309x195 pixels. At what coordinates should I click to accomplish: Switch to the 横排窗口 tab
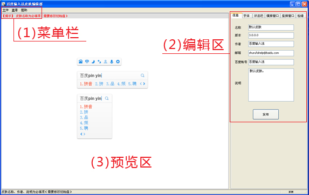point(272,16)
